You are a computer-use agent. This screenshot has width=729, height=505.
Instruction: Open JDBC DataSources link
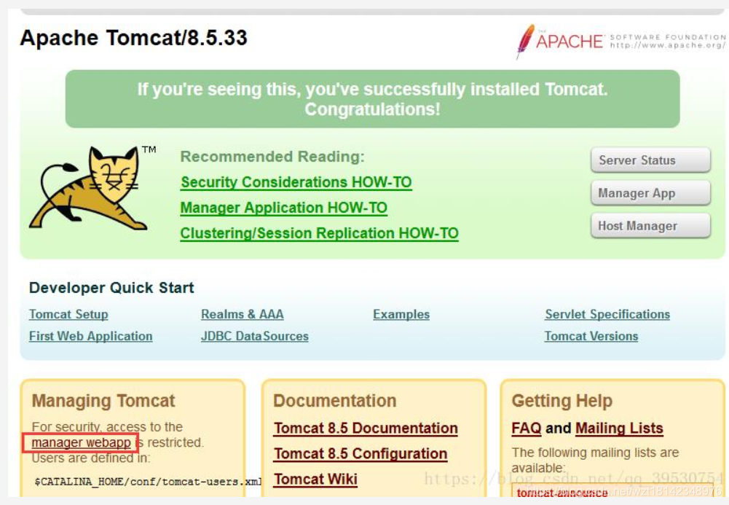[x=255, y=336]
